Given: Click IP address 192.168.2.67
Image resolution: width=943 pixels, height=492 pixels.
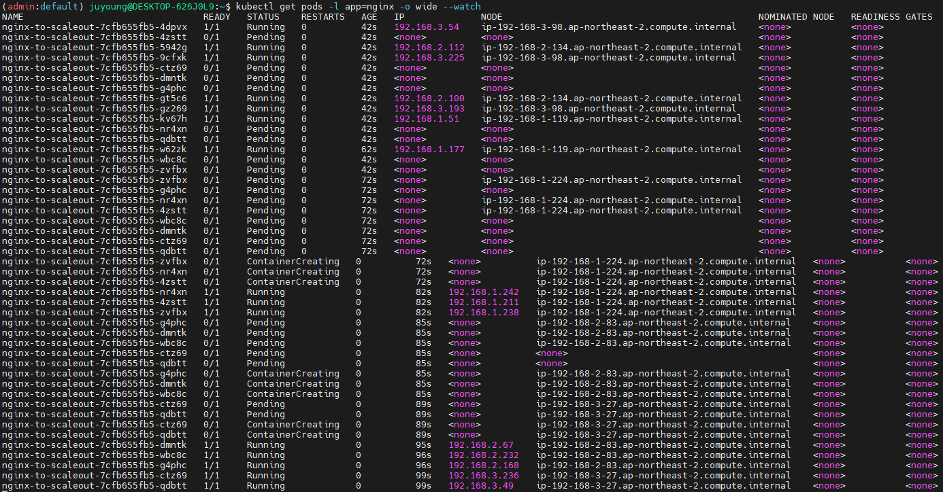Looking at the screenshot, I should [481, 445].
